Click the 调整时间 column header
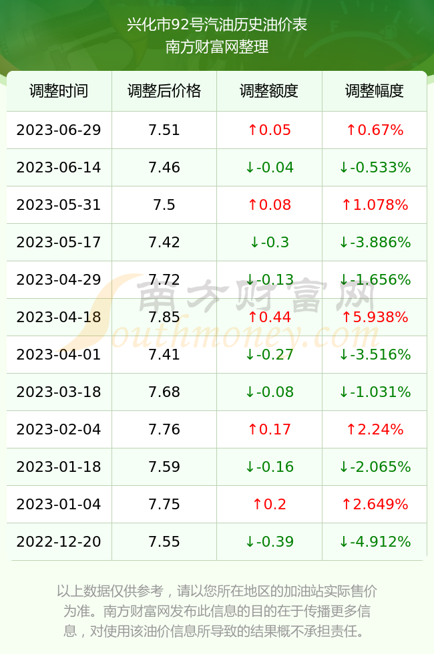This screenshot has height=655, width=434. click(x=59, y=91)
